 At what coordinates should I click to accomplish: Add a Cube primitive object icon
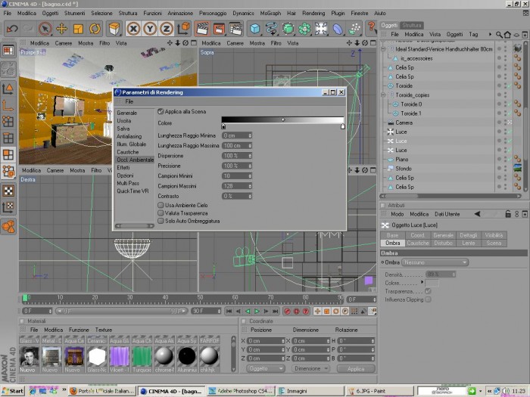coord(255,29)
